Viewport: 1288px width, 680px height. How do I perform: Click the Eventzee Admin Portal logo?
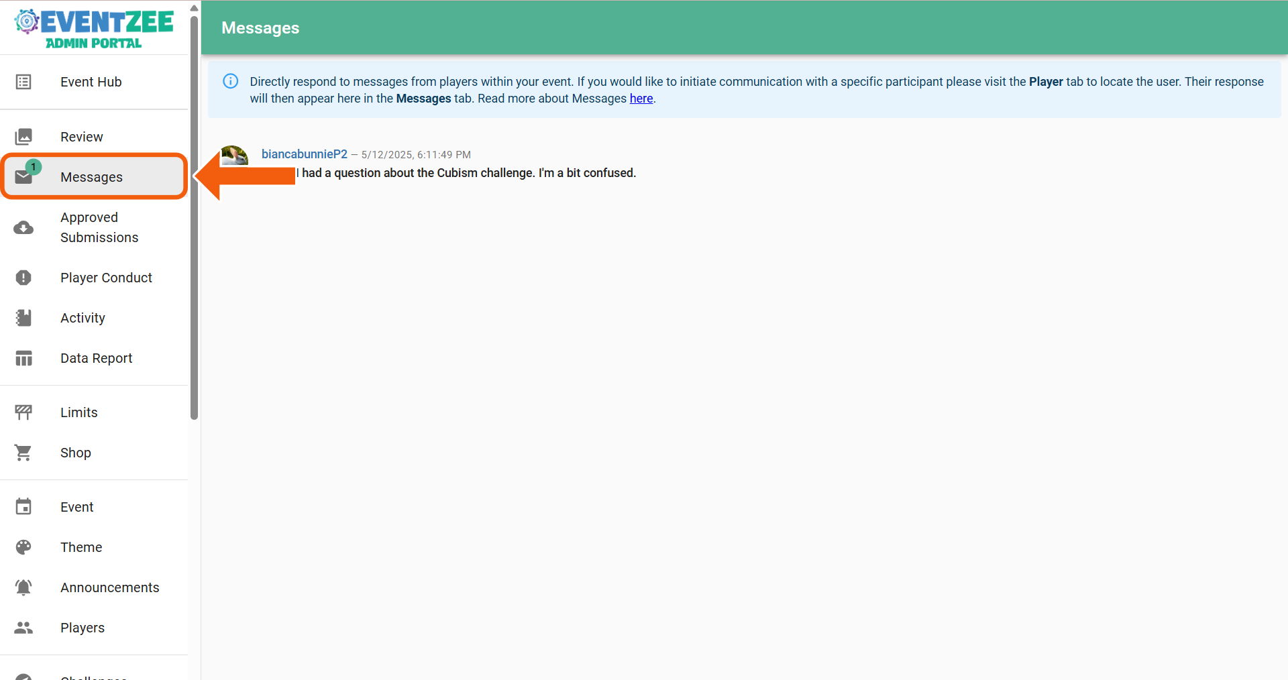pyautogui.click(x=94, y=29)
